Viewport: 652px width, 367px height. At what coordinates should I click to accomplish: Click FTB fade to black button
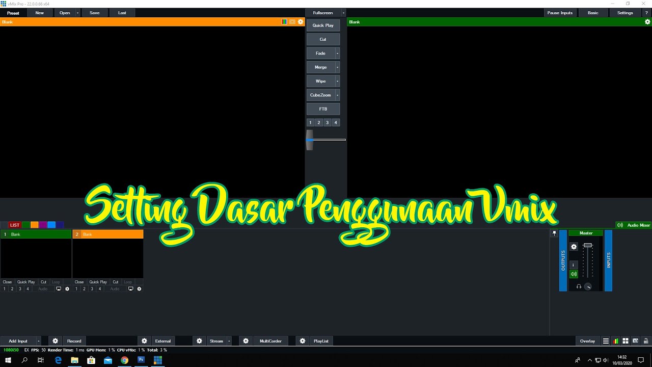tap(323, 109)
